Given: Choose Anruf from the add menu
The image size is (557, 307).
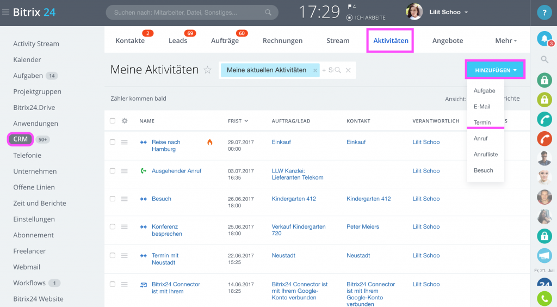Looking at the screenshot, I should tap(480, 139).
